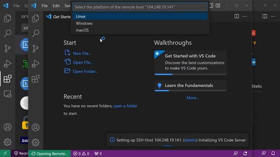
Task: Open Search in the background window
Action: pos(7,33)
